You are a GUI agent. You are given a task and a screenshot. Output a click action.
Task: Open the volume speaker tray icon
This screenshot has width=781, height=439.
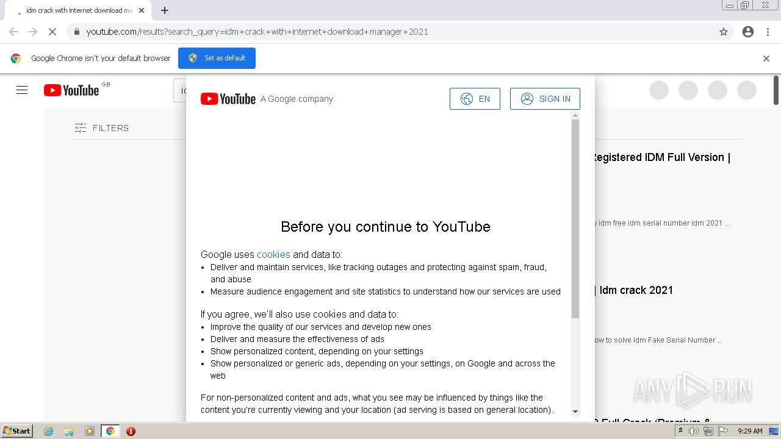coord(694,431)
